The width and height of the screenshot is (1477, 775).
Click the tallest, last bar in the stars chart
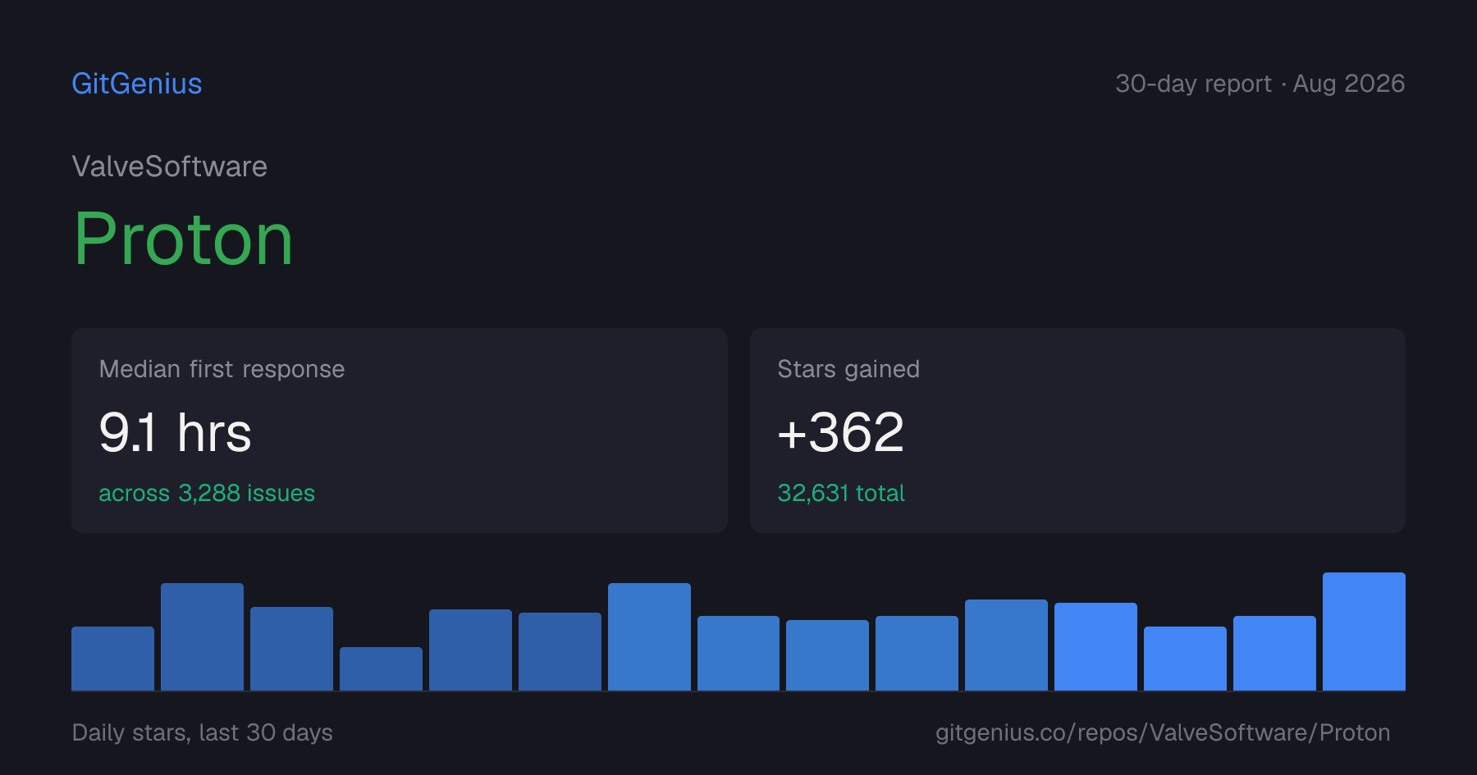[1364, 631]
